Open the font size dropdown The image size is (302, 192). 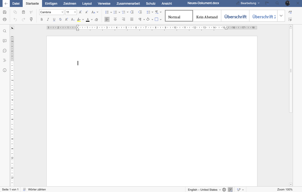[75, 12]
